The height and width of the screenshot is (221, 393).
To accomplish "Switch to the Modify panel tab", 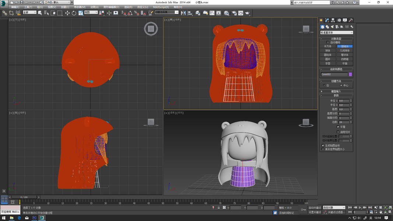I will click(327, 20).
